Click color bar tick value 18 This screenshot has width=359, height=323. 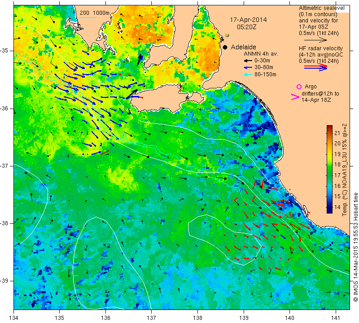pyautogui.click(x=337, y=165)
